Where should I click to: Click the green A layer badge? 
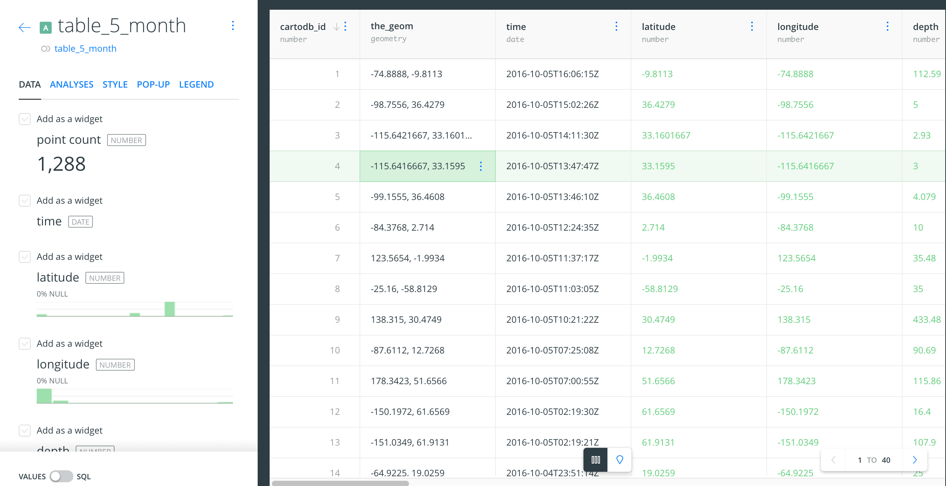tap(46, 27)
